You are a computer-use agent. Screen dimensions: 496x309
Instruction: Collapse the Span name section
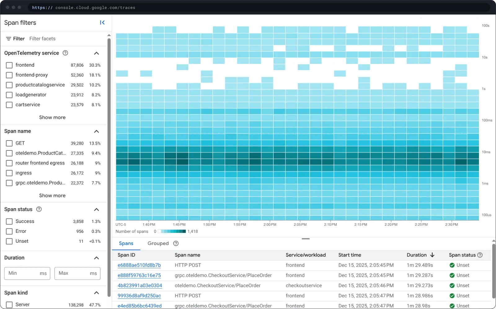(96, 131)
